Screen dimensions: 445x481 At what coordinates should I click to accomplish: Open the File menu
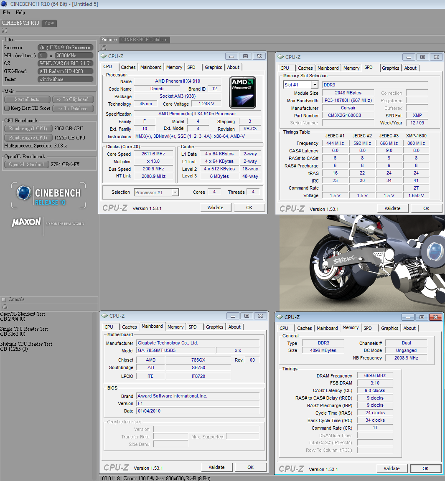[x=6, y=13]
